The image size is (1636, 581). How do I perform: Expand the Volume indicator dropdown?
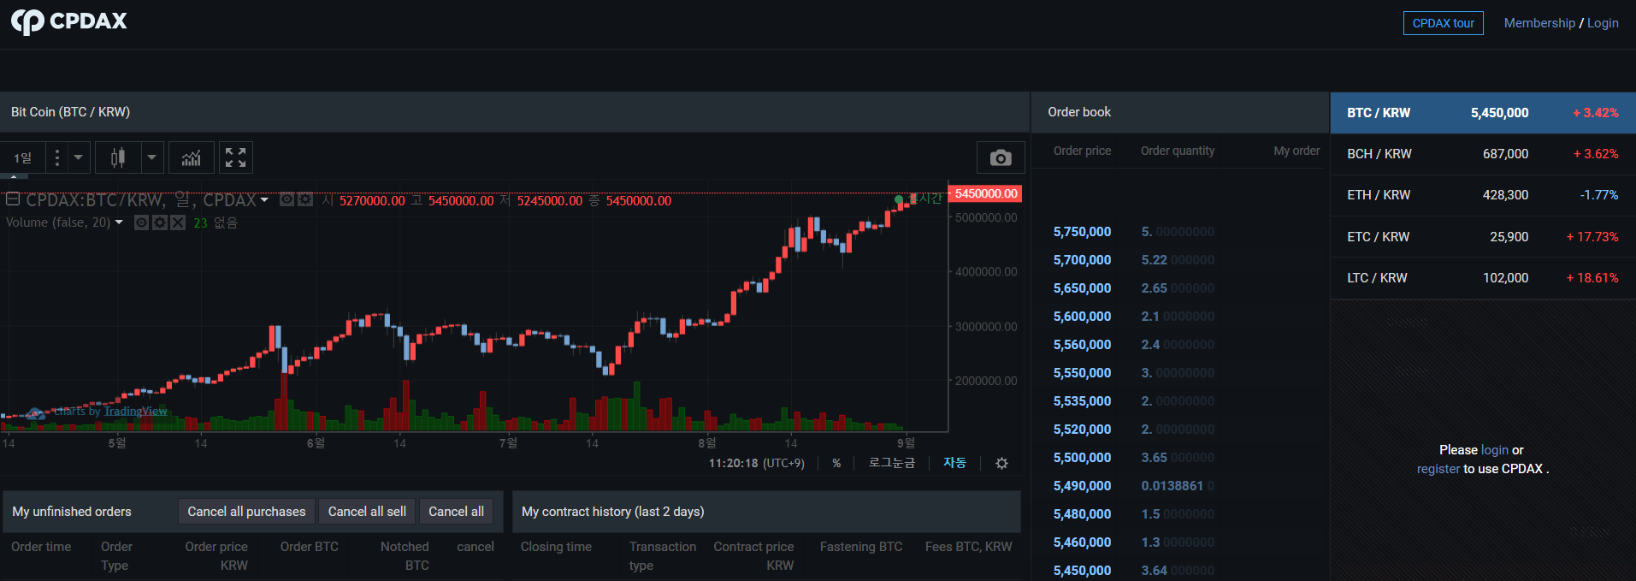point(119,222)
